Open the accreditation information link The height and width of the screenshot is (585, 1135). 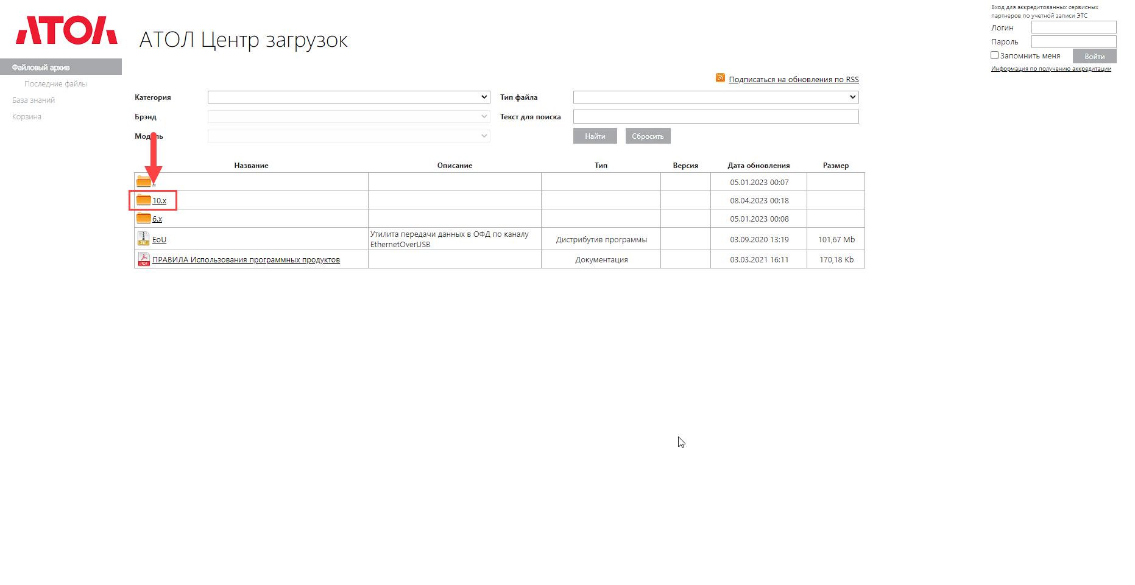click(1051, 69)
